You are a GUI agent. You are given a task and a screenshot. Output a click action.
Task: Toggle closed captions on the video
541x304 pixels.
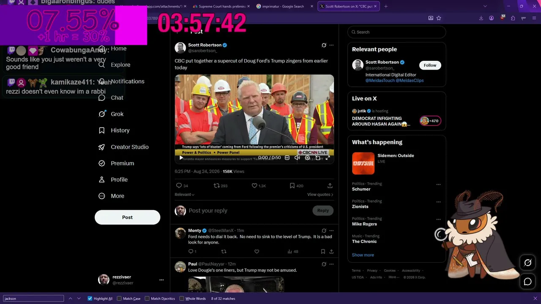(287, 158)
